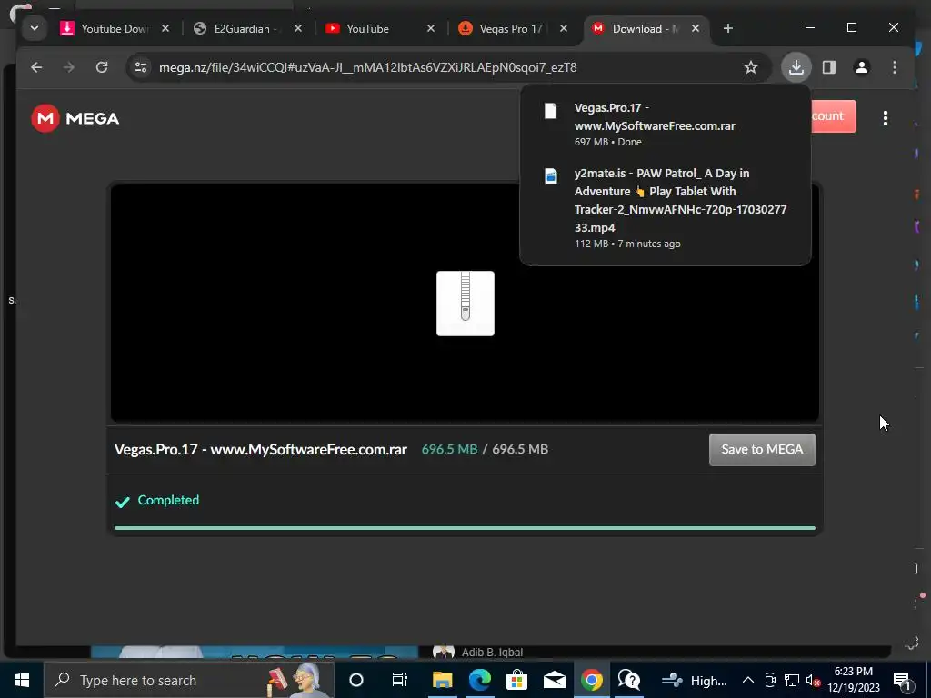This screenshot has width=931, height=698.
Task: Open the weather High... widget
Action: (694, 680)
